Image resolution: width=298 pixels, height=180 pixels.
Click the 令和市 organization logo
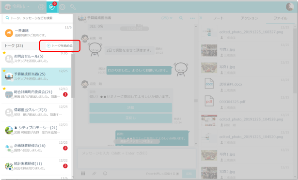click(8, 7)
